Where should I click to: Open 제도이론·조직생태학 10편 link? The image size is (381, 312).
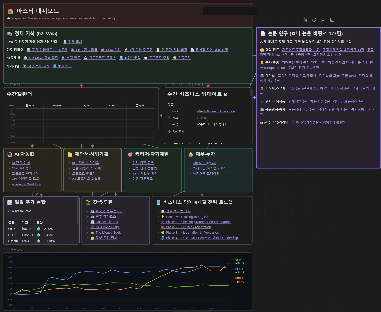tap(301, 50)
